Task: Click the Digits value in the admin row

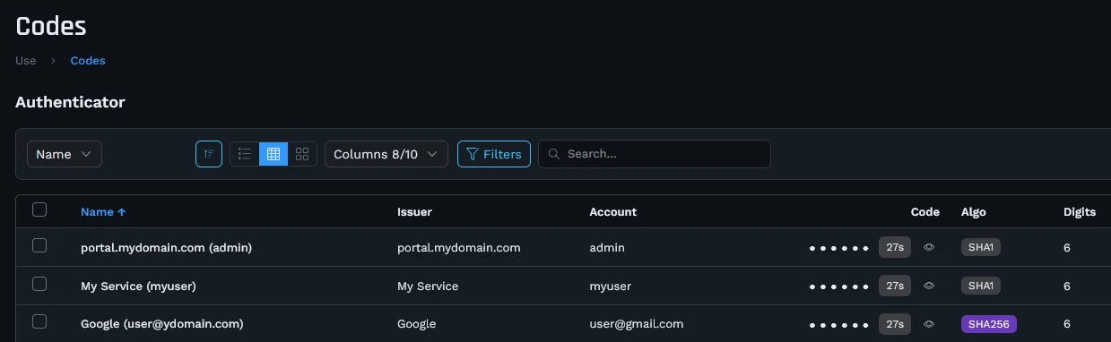Action: tap(1067, 247)
